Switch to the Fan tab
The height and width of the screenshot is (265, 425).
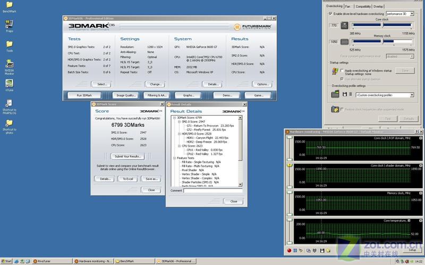pos(348,6)
